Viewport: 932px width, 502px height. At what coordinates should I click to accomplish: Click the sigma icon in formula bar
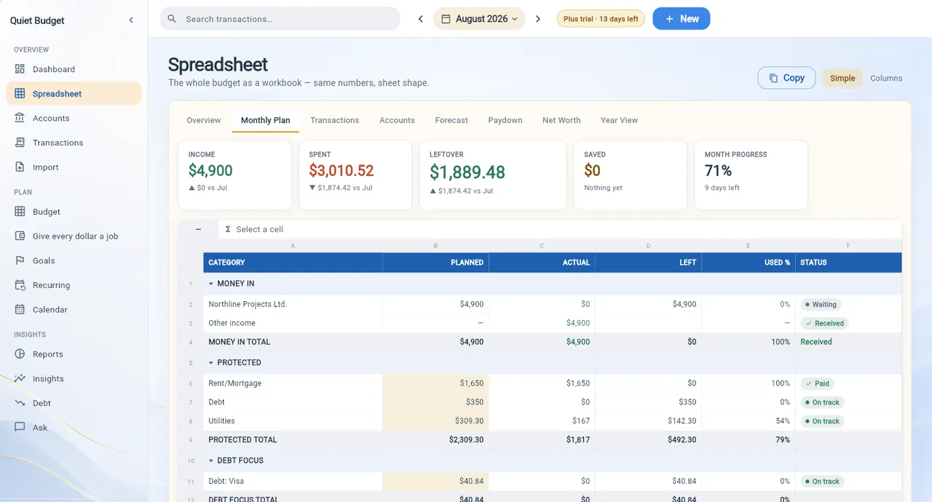[x=228, y=229]
